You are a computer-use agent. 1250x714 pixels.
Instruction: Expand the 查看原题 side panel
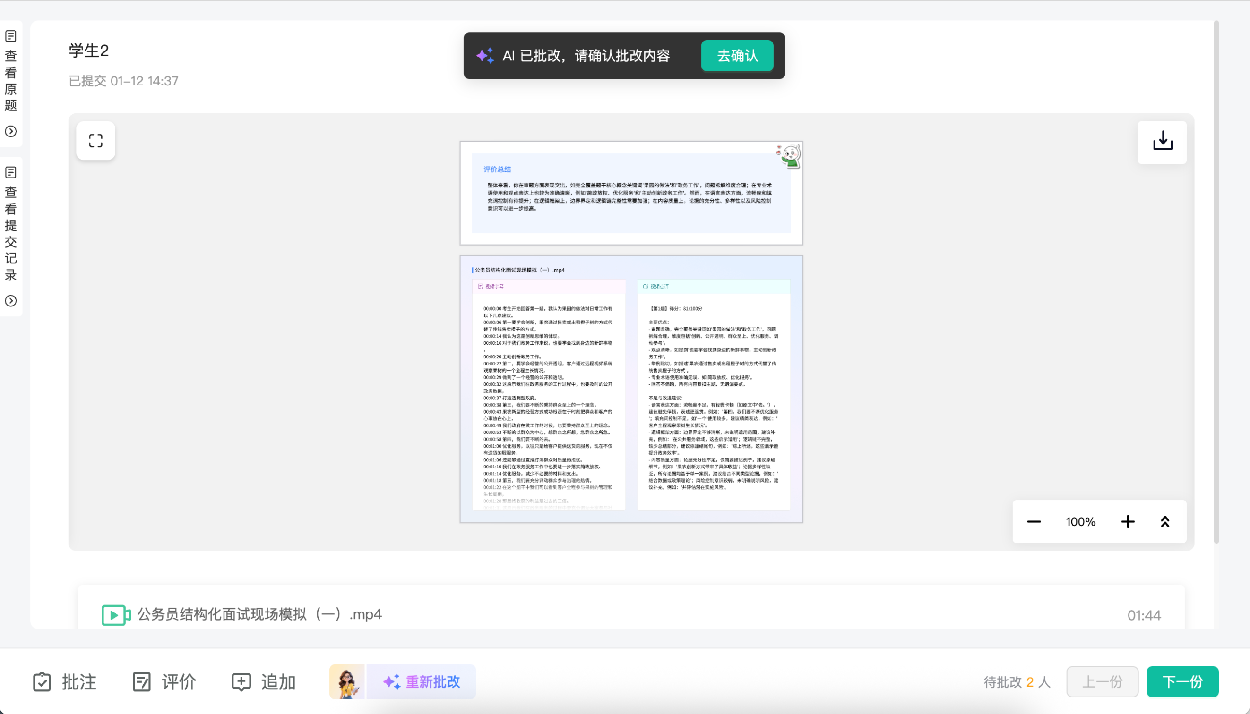click(x=11, y=131)
